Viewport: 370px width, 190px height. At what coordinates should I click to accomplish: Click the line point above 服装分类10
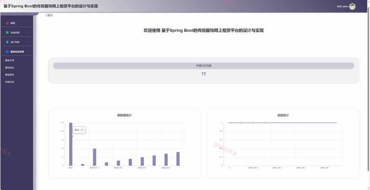tap(253, 123)
